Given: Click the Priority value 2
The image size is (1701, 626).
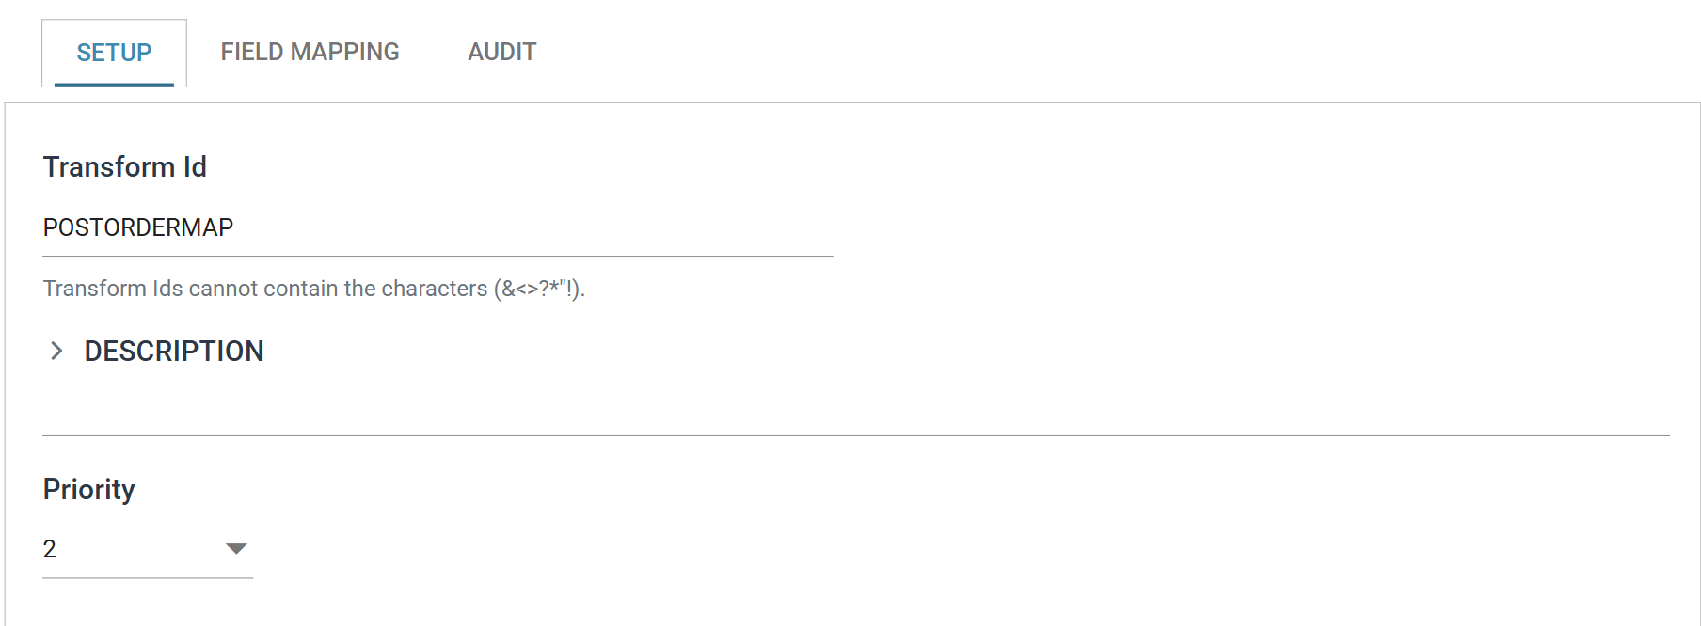Looking at the screenshot, I should (50, 549).
